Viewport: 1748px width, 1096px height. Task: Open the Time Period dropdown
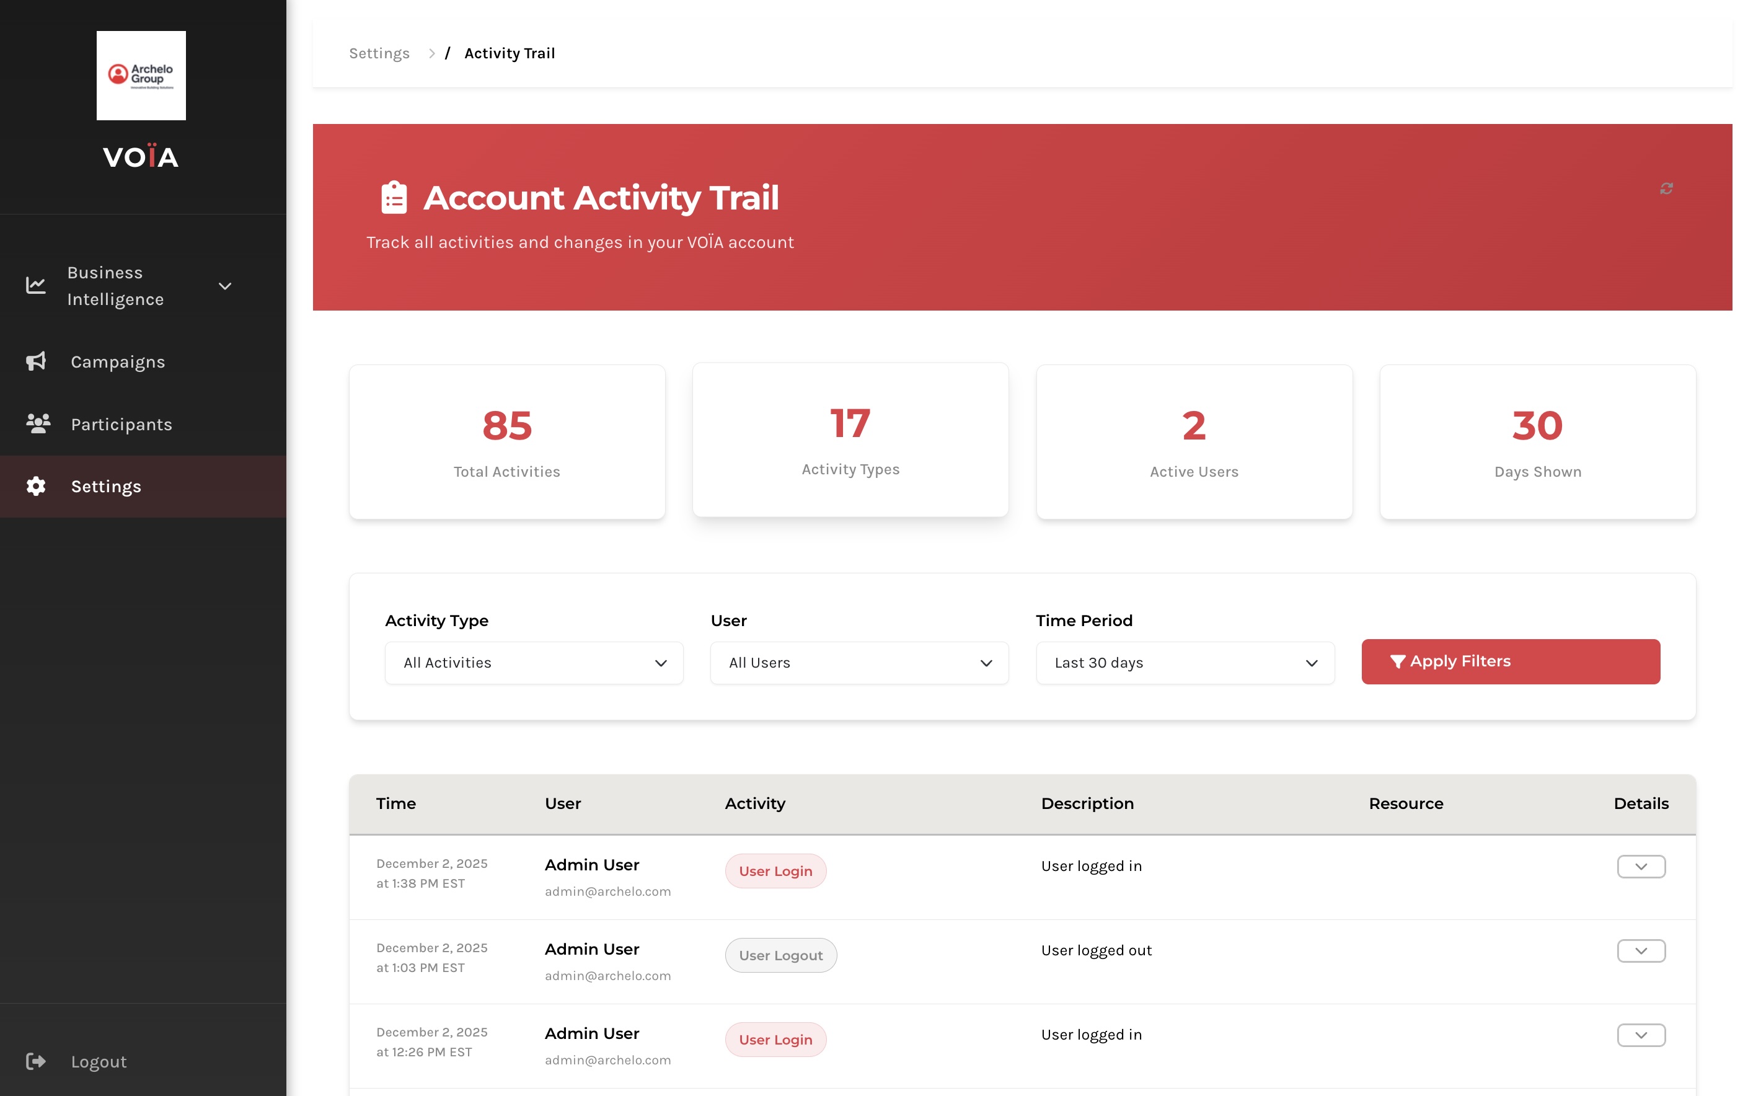point(1184,663)
